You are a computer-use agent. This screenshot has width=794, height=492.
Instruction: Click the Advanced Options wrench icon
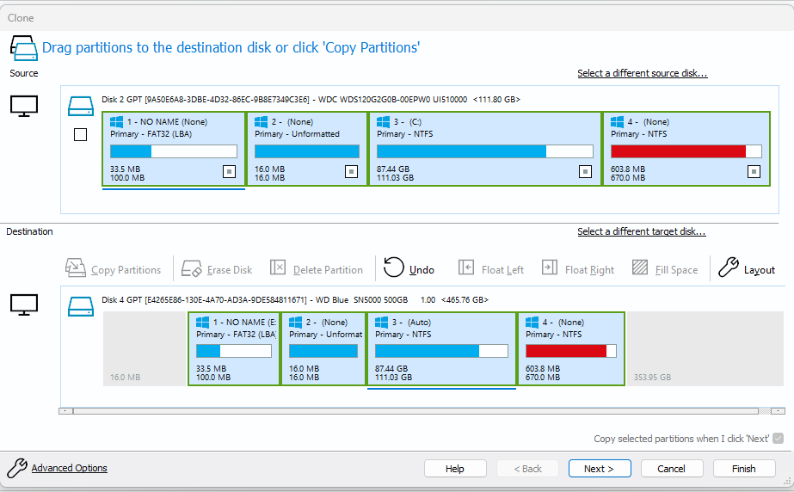(x=16, y=468)
